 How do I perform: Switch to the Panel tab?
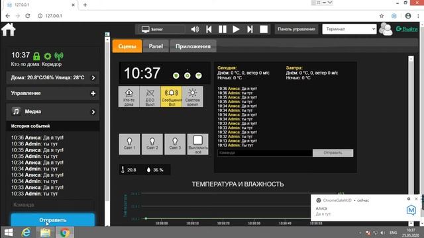(156, 46)
